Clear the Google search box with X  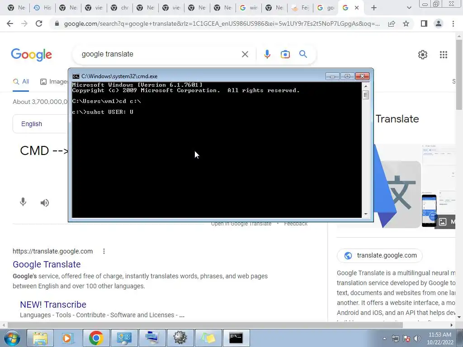[x=245, y=54]
